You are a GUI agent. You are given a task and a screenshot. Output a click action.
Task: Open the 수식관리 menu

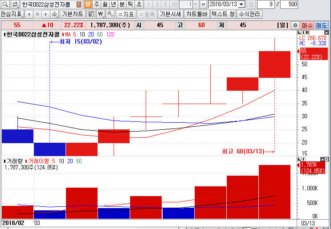coord(249,14)
